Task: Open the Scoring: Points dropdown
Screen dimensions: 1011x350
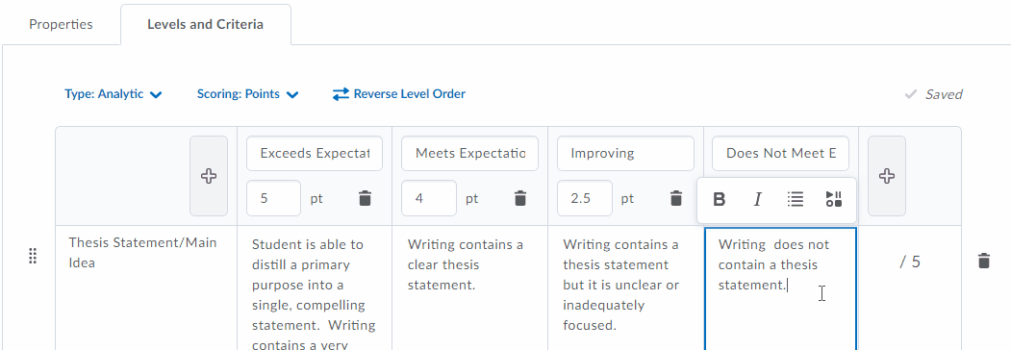Action: (x=247, y=94)
